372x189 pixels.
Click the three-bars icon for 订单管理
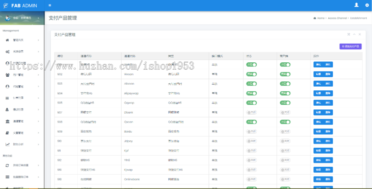7,98
